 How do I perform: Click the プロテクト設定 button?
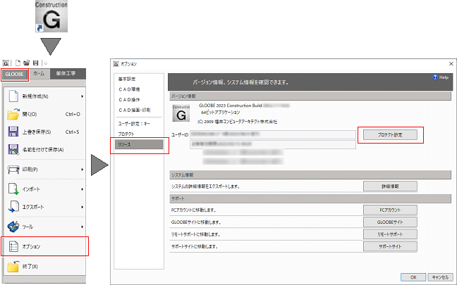click(390, 135)
